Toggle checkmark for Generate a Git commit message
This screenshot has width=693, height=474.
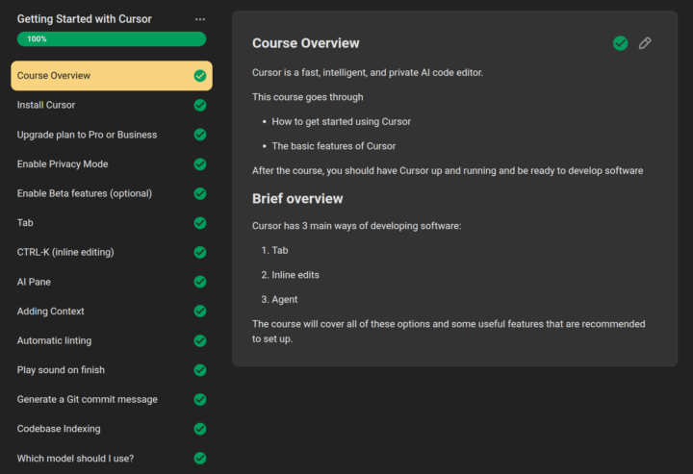coord(200,399)
